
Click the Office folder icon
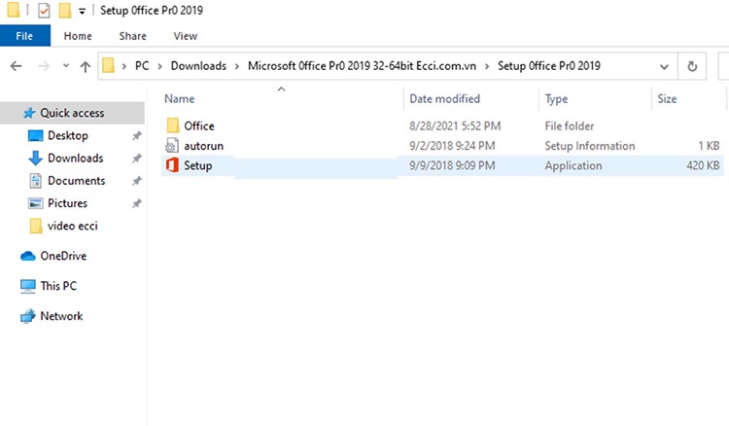[x=172, y=125]
